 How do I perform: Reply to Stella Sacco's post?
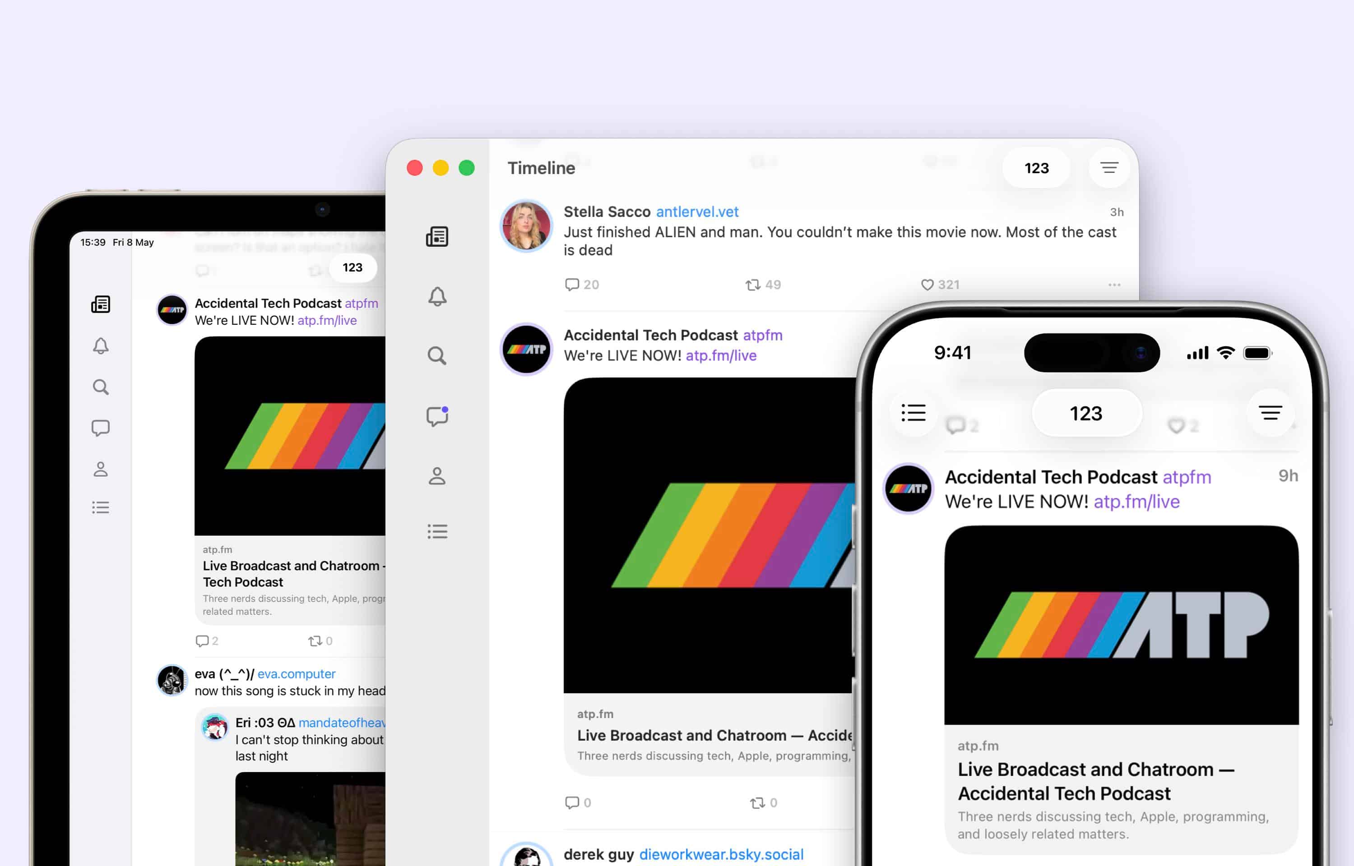point(582,285)
